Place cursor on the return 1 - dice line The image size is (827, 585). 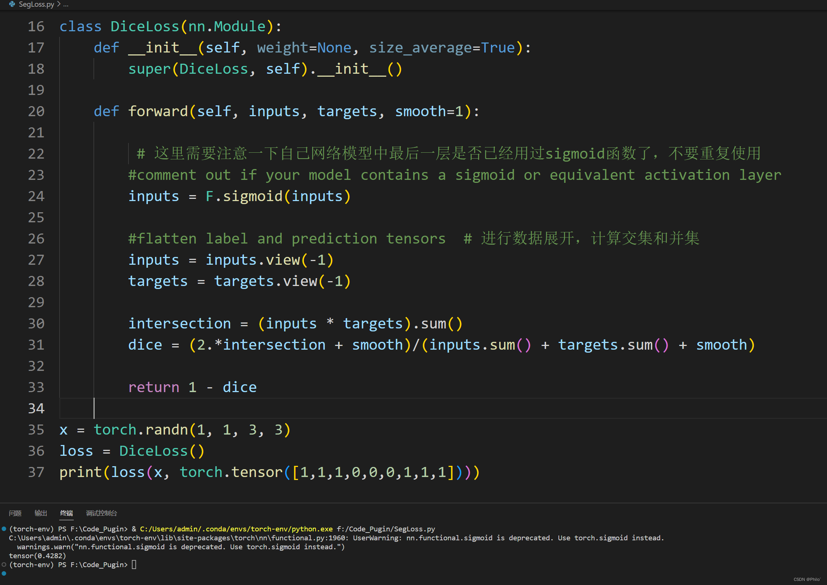(192, 387)
